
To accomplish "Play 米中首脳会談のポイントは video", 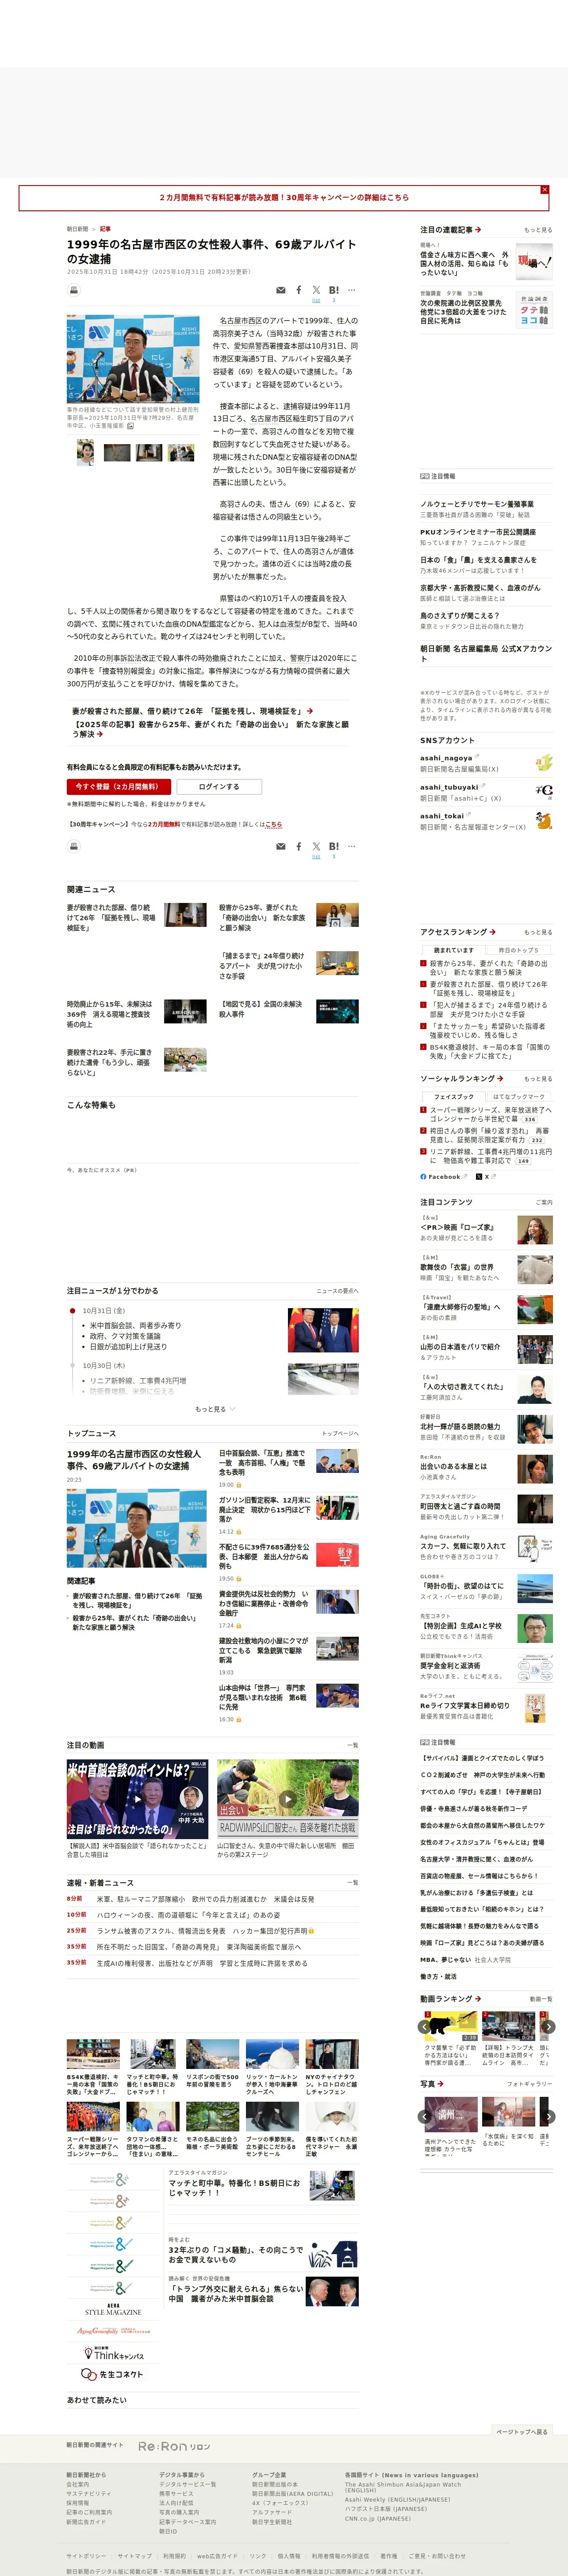I will (x=138, y=1799).
